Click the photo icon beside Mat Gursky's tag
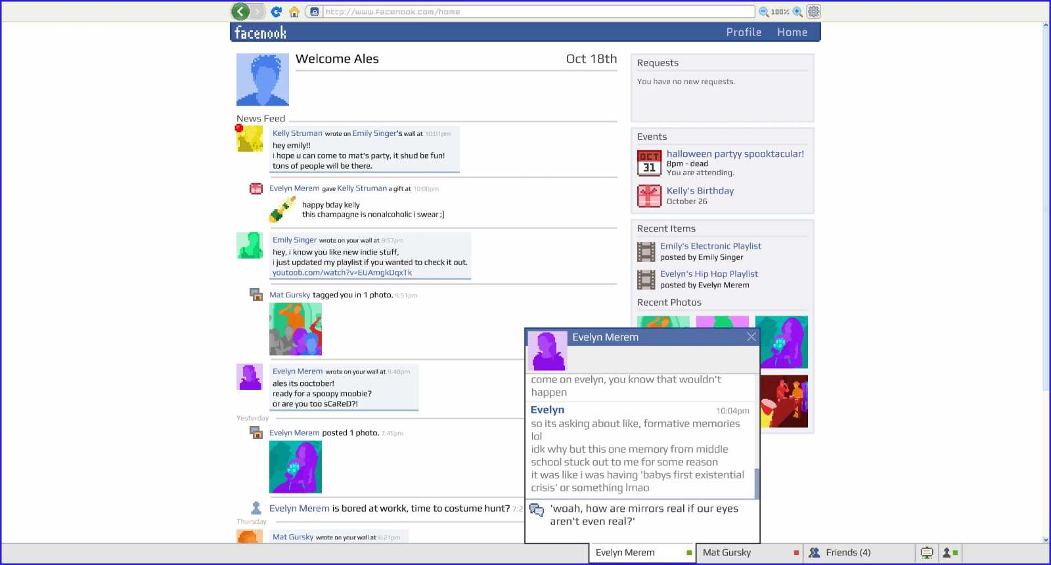This screenshot has height=565, width=1051. click(x=256, y=294)
